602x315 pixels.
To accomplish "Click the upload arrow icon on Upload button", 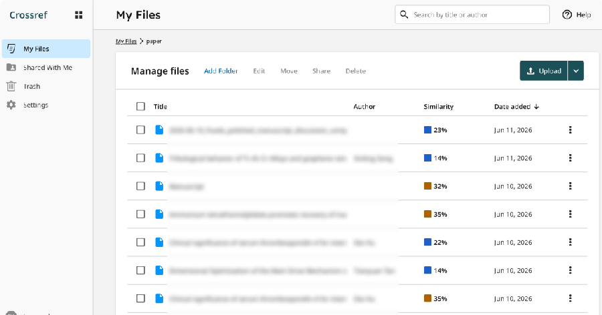I will [530, 71].
